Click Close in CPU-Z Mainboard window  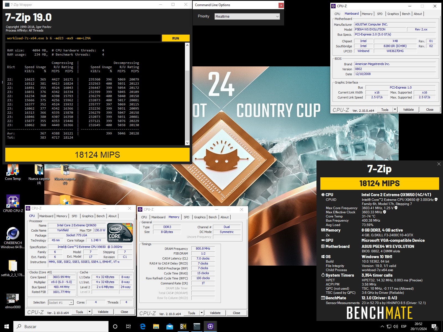point(430,110)
